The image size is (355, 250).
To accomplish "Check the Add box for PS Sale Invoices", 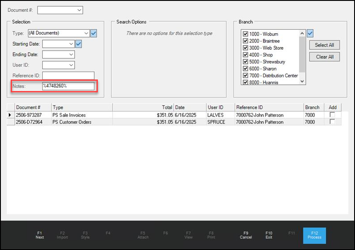I will [x=332, y=115].
